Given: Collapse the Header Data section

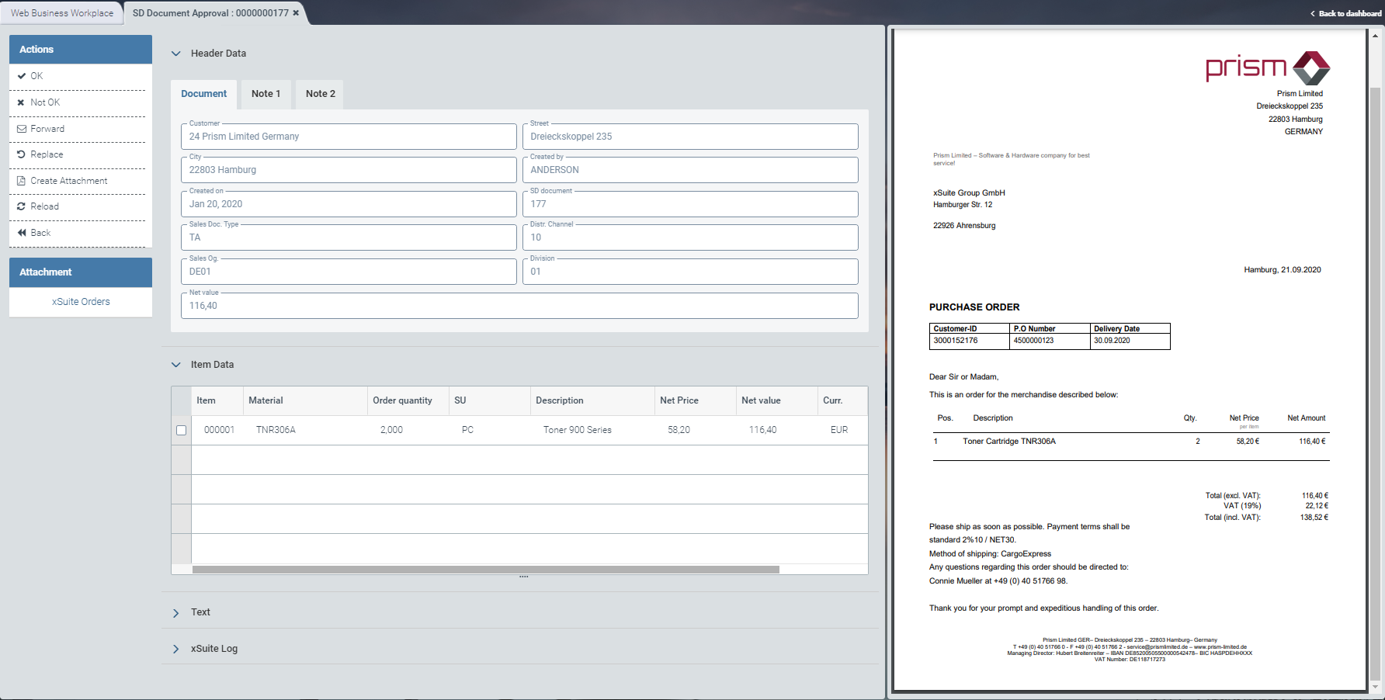Looking at the screenshot, I should pos(176,54).
